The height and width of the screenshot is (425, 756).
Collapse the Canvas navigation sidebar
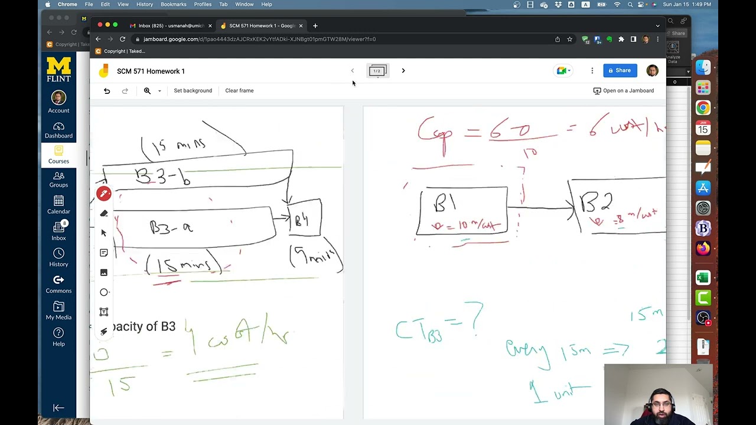tap(58, 408)
